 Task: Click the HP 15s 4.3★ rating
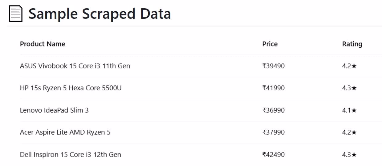pos(349,88)
